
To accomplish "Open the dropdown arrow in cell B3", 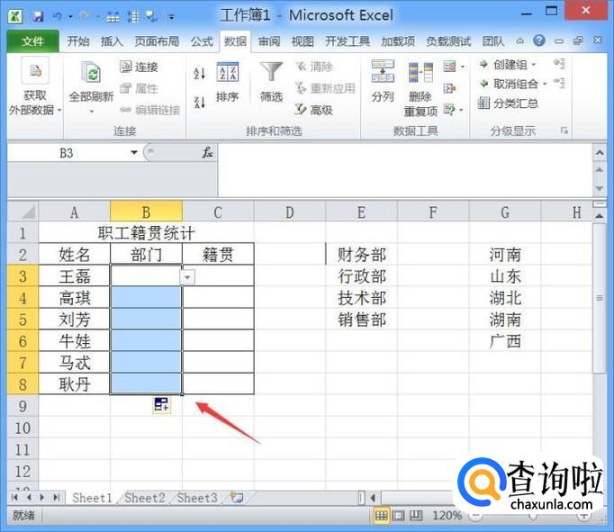I will (x=187, y=277).
